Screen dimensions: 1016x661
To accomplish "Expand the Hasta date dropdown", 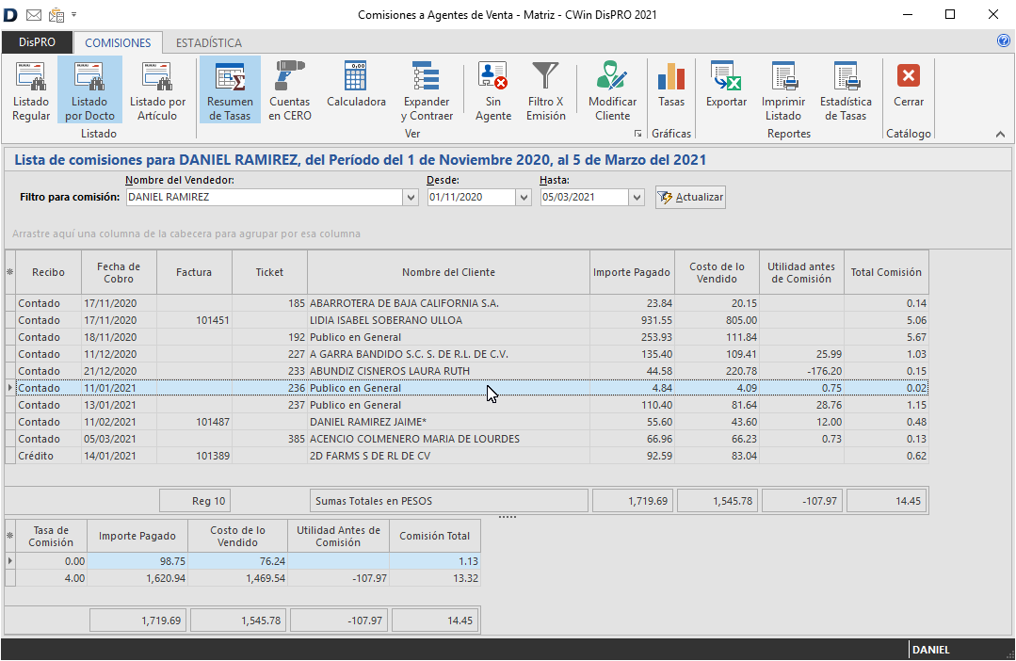I will [x=637, y=198].
